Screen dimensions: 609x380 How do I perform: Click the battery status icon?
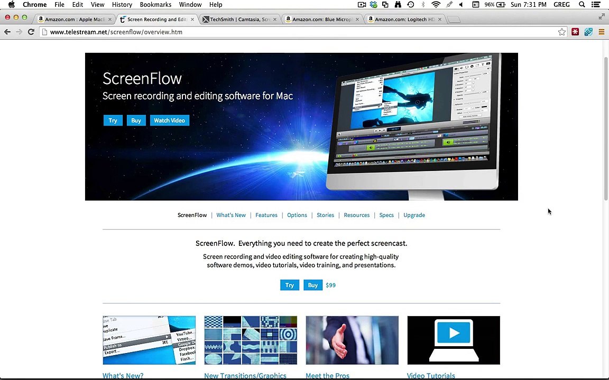pyautogui.click(x=501, y=5)
